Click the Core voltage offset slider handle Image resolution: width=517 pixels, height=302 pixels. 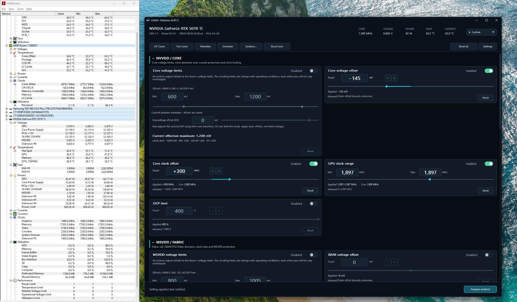click(387, 87)
